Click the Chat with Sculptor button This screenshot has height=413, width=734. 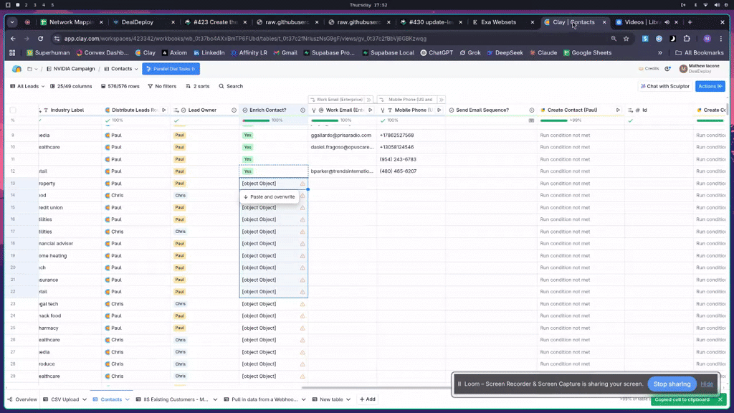664,86
